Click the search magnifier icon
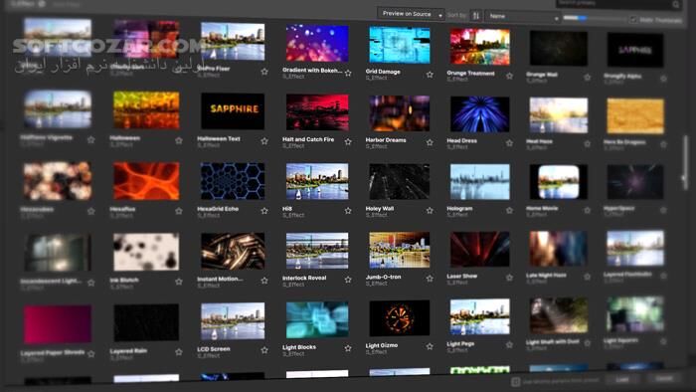Screen dimensions: 696x392 tap(675, 4)
